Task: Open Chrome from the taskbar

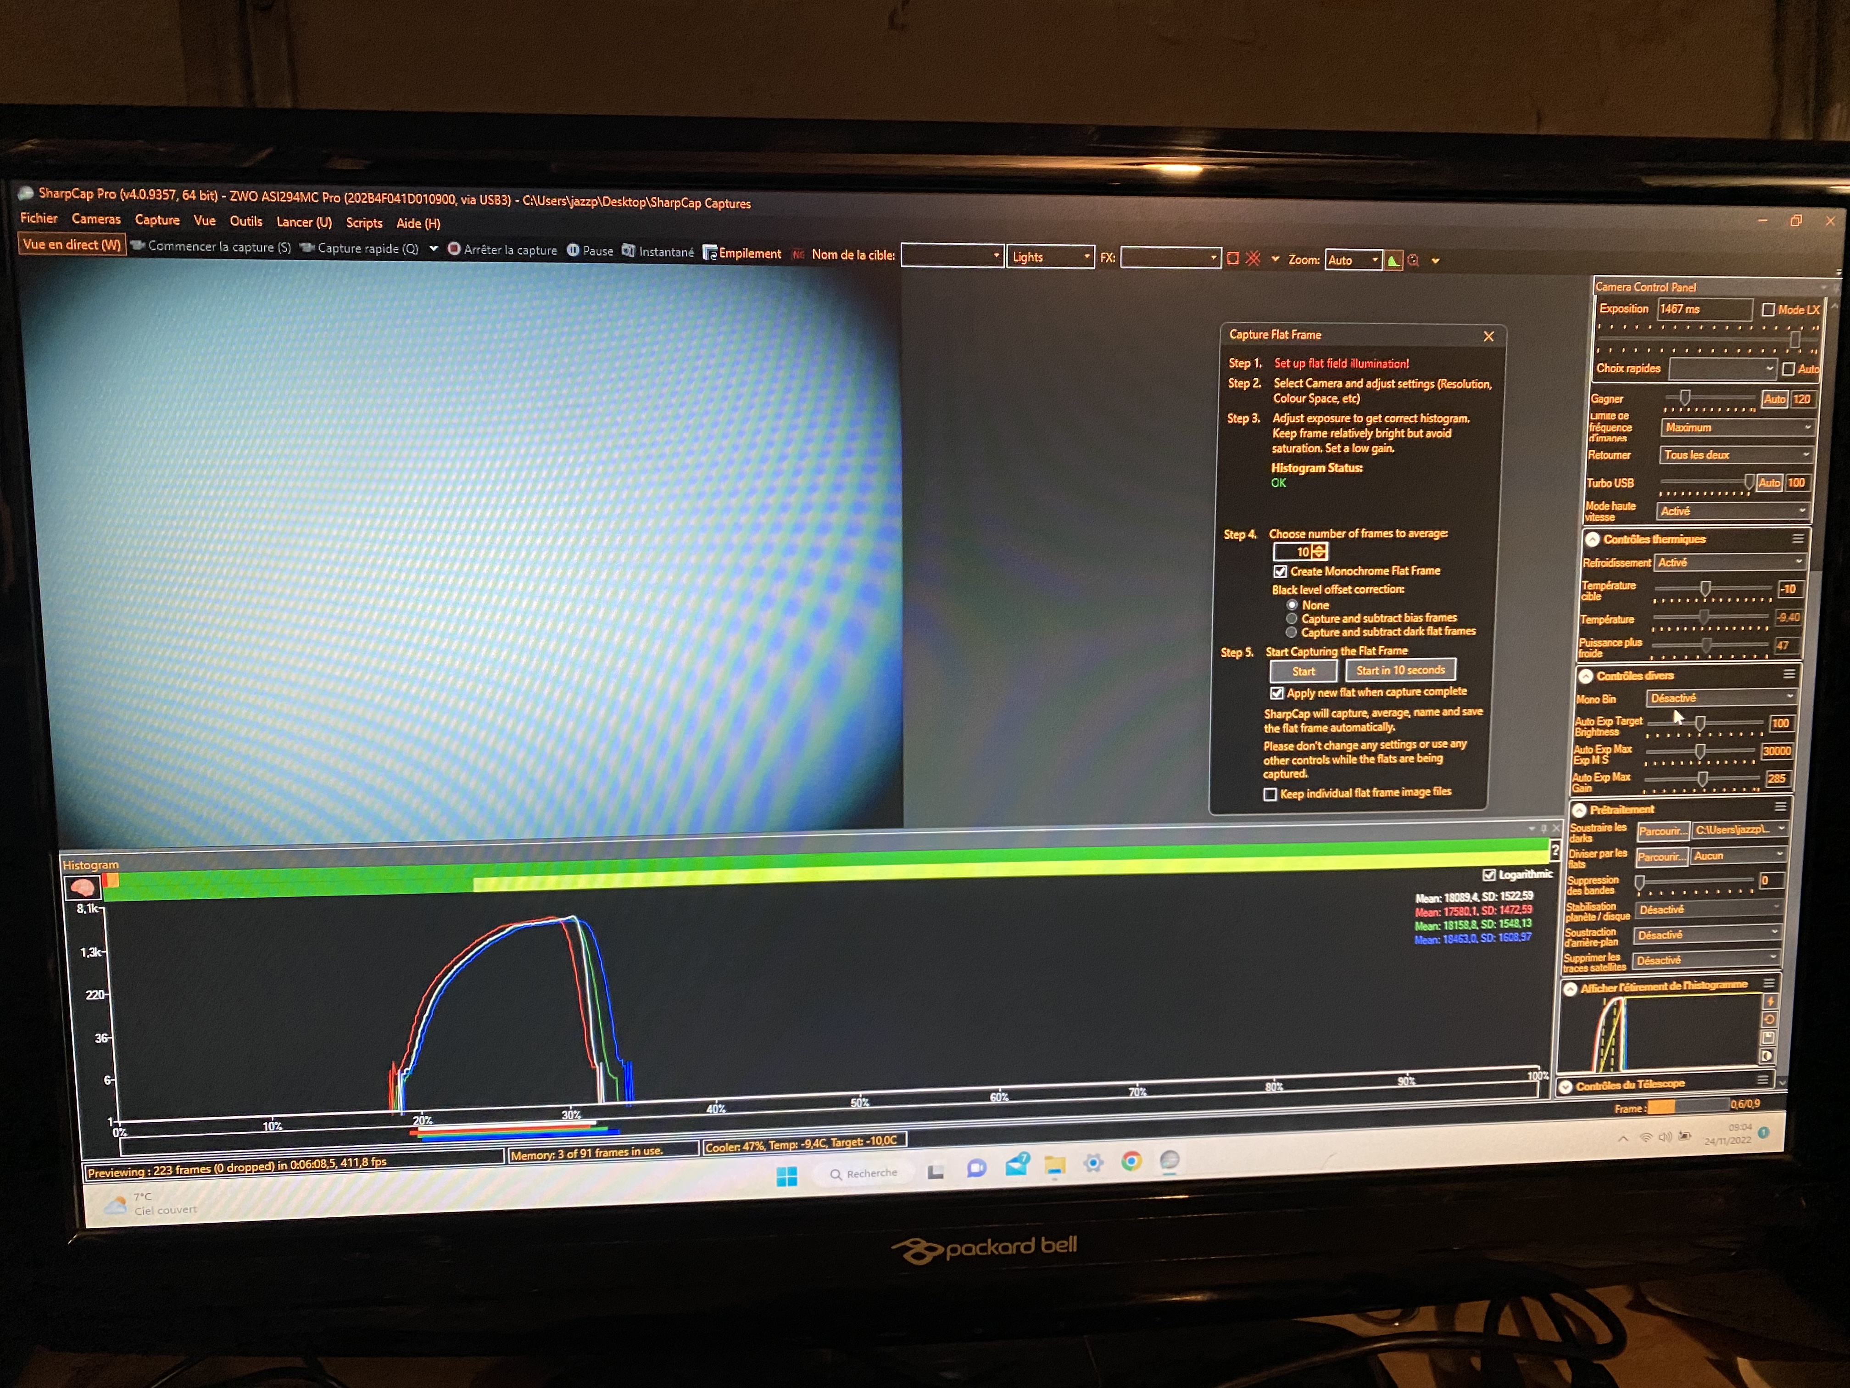Action: pos(1131,1161)
